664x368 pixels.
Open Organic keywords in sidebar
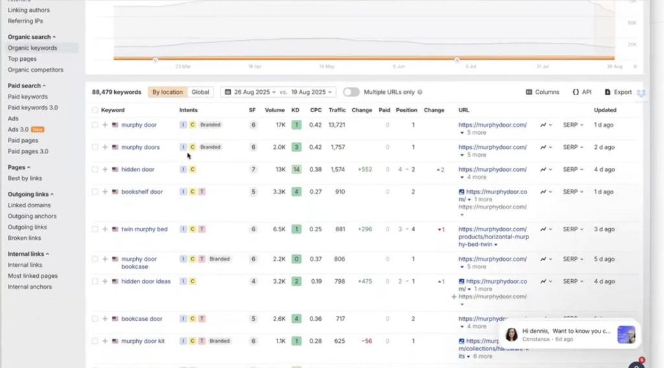[32, 48]
